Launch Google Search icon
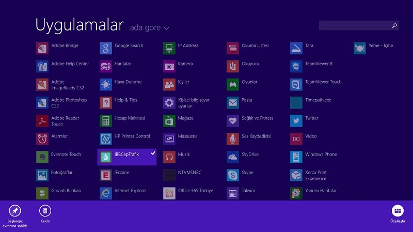The width and height of the screenshot is (413, 232). pyautogui.click(x=106, y=48)
